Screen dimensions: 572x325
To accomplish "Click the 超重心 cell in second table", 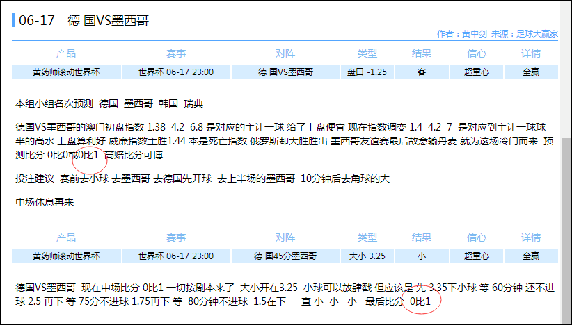I will 477,256.
